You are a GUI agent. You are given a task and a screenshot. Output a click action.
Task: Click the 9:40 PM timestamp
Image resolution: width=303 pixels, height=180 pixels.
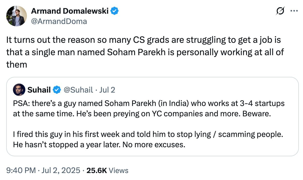[x=20, y=170]
